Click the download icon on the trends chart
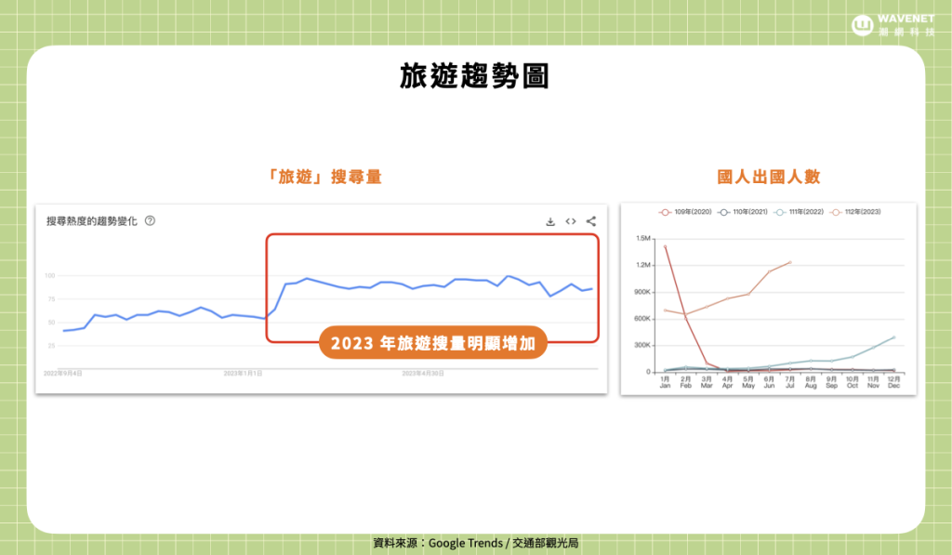952x555 pixels. [x=550, y=221]
